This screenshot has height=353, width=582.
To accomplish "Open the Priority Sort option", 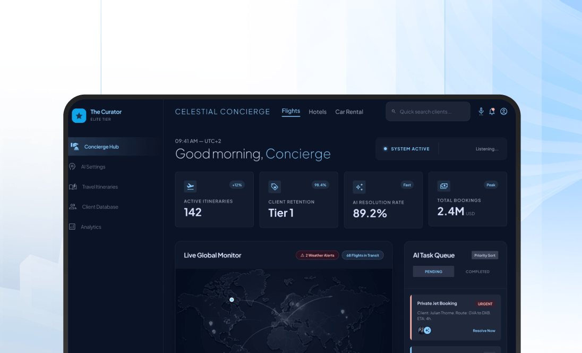I will (x=484, y=255).
